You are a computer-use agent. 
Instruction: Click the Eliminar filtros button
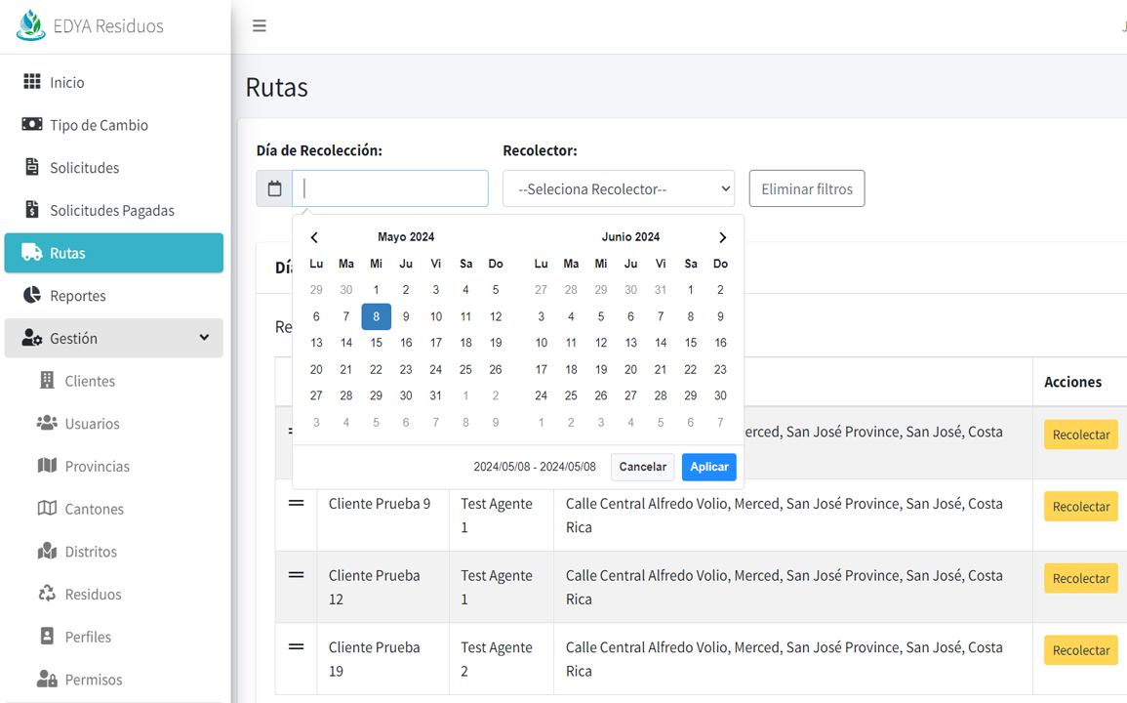(806, 188)
